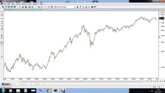This screenshot has height=93, width=165.
Task: Select the horizontal line drawing tool
Action: [x=2, y=52]
